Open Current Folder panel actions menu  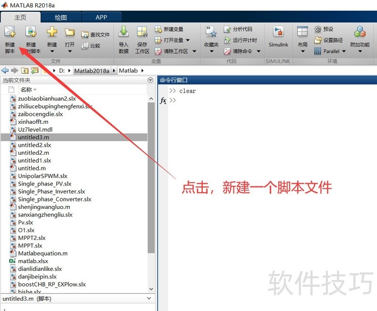tap(150, 80)
